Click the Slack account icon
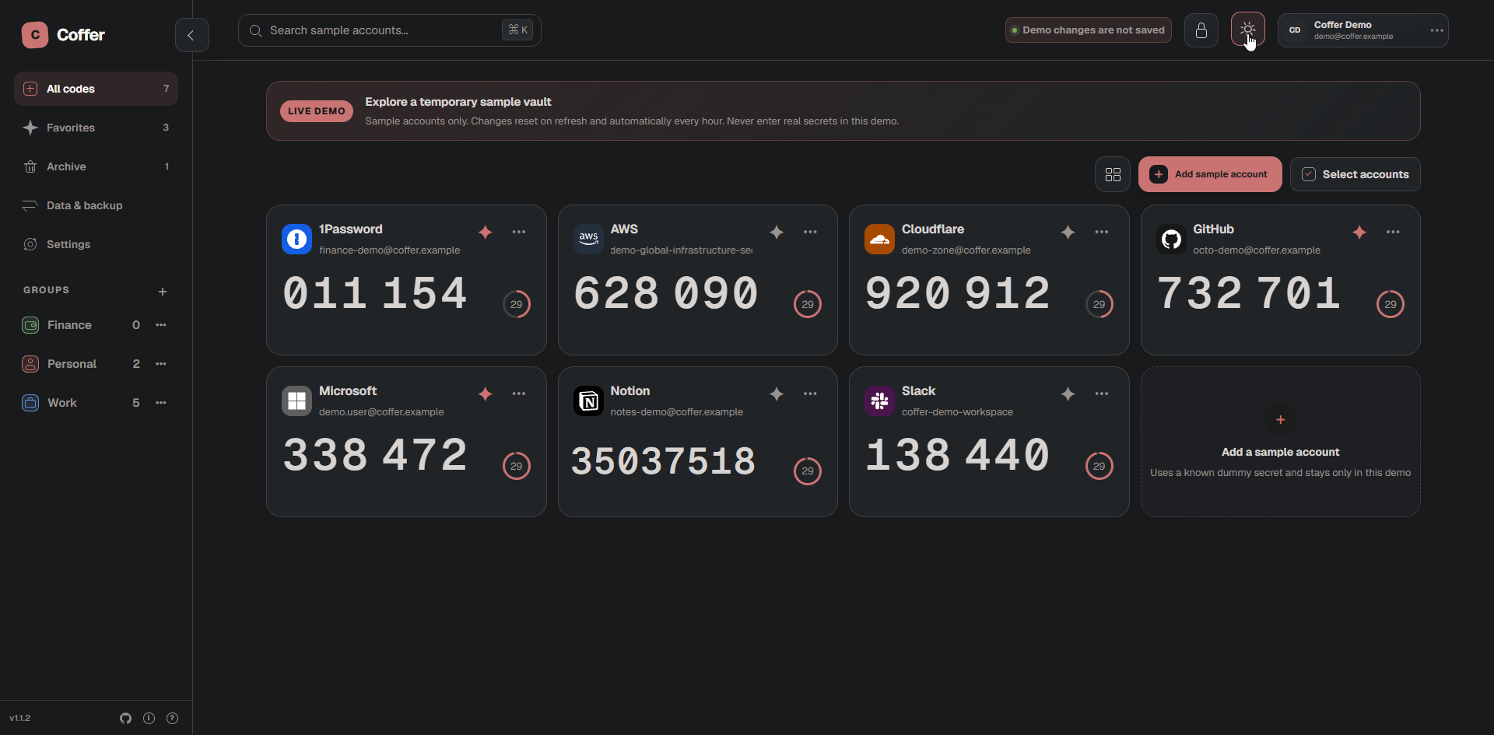1494x735 pixels. [879, 401]
